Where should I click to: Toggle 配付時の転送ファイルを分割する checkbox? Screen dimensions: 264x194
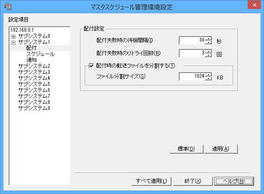[x=91, y=66]
